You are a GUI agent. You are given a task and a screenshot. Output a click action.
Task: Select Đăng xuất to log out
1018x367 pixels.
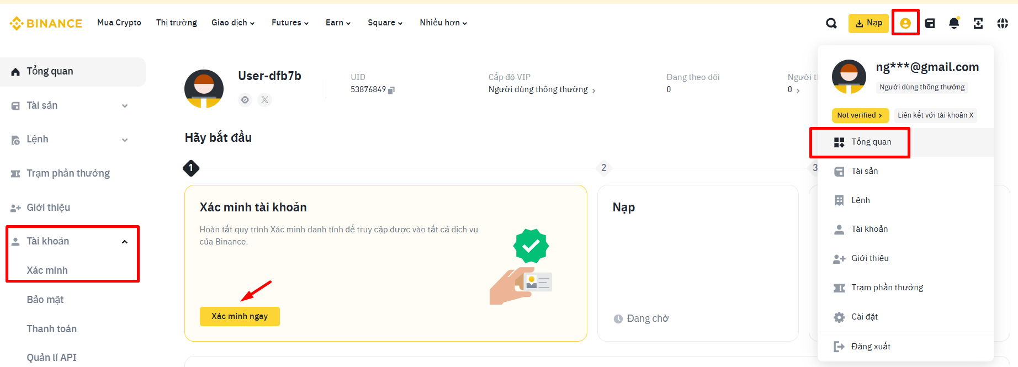(x=905, y=347)
